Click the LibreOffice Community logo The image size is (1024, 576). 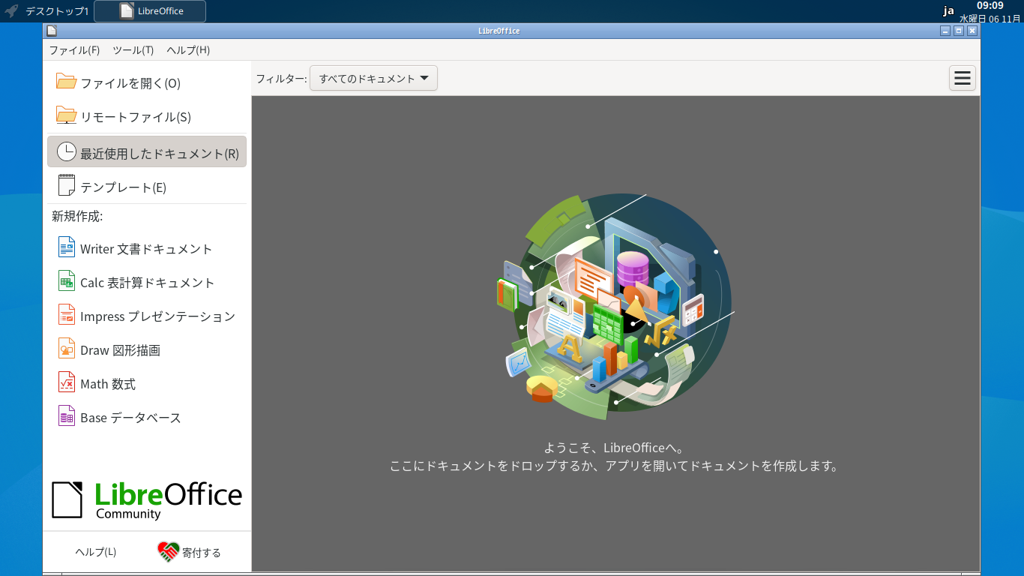147,500
